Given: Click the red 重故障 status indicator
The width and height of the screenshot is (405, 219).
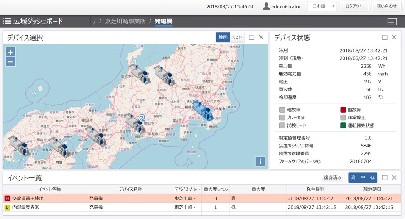Looking at the screenshot, I should (x=343, y=110).
